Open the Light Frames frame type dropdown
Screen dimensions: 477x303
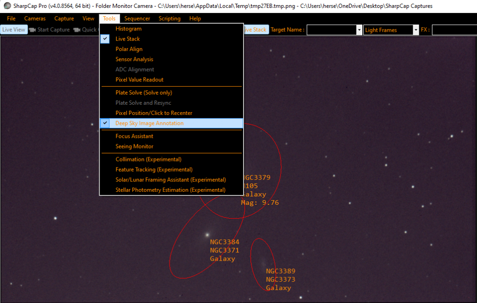415,29
